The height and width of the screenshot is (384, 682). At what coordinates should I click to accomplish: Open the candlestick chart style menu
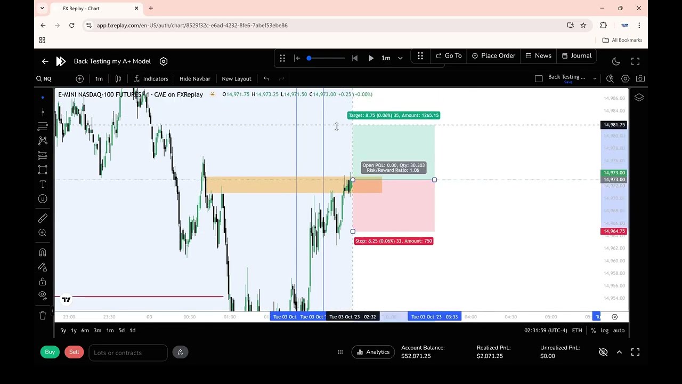click(x=118, y=79)
